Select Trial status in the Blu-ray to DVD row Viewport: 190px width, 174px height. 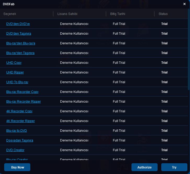(164, 131)
